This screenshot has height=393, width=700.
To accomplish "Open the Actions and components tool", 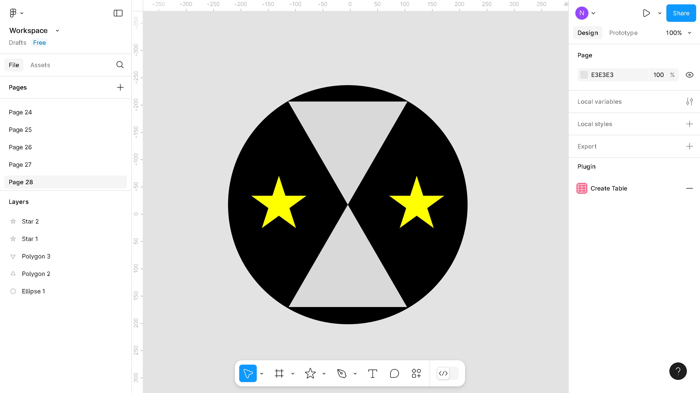I will tap(416, 373).
